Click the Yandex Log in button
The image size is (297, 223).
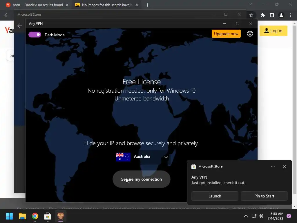(273, 31)
